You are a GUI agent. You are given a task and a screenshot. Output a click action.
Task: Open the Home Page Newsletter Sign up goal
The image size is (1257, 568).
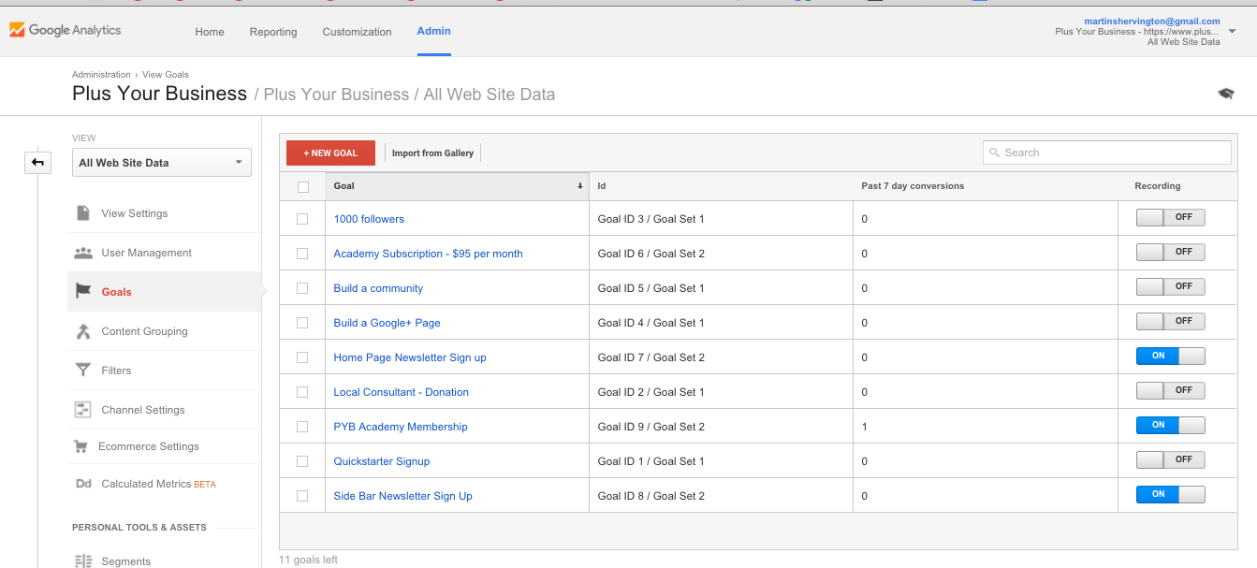tap(410, 357)
